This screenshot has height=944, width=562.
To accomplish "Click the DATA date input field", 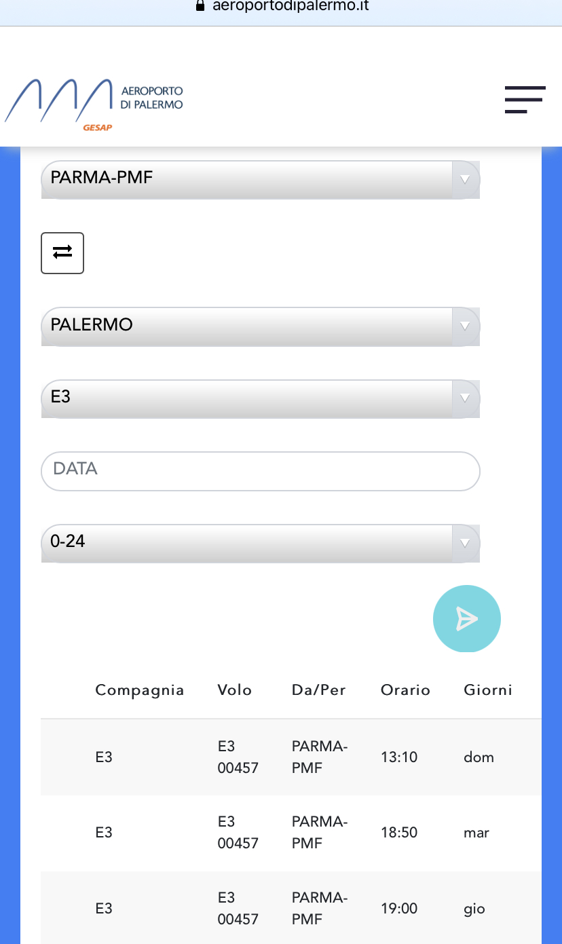I will 260,470.
